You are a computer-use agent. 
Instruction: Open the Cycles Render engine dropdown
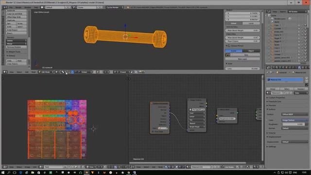[115, 7]
